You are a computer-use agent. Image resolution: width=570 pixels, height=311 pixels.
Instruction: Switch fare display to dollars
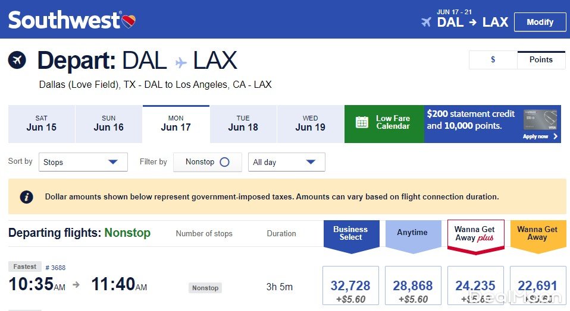(x=493, y=60)
